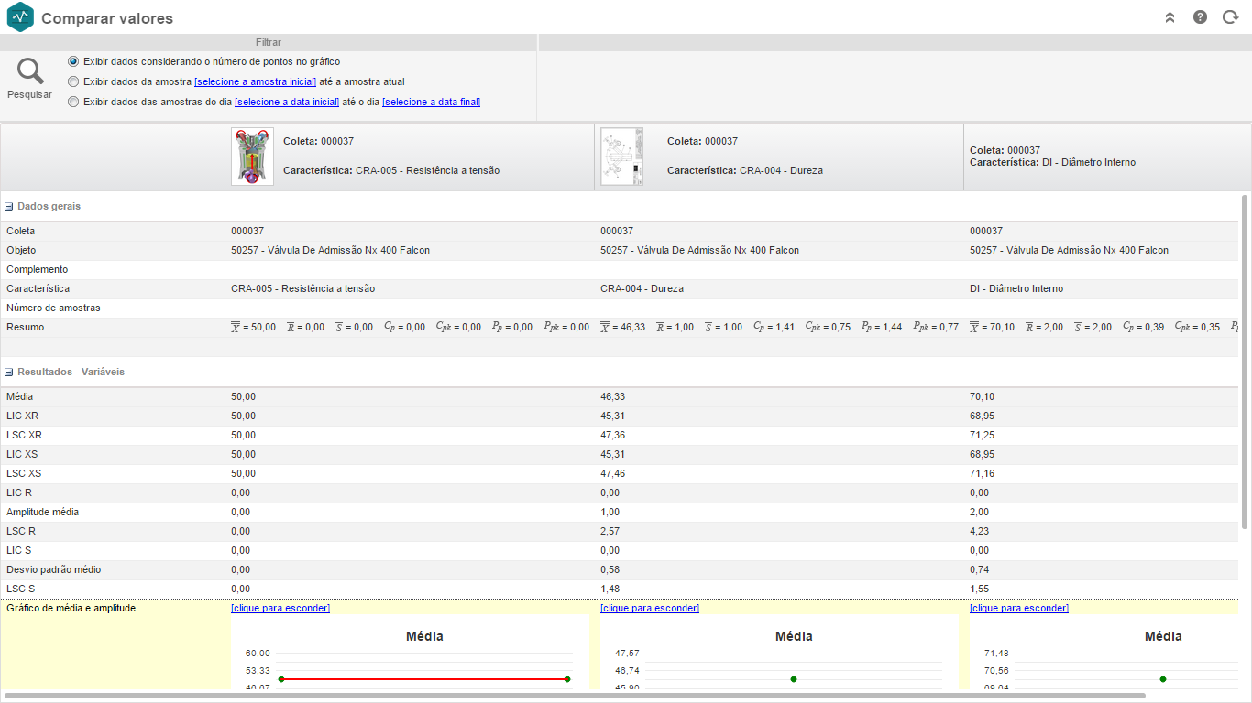Hide the Diâmetro Interno chart link
This screenshot has height=703, width=1252.
pyautogui.click(x=1018, y=608)
